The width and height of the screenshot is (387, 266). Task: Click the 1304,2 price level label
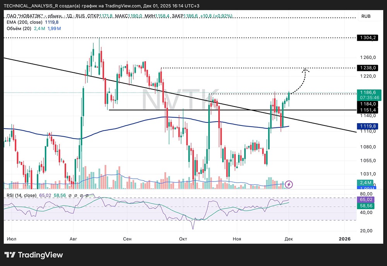(x=368, y=38)
